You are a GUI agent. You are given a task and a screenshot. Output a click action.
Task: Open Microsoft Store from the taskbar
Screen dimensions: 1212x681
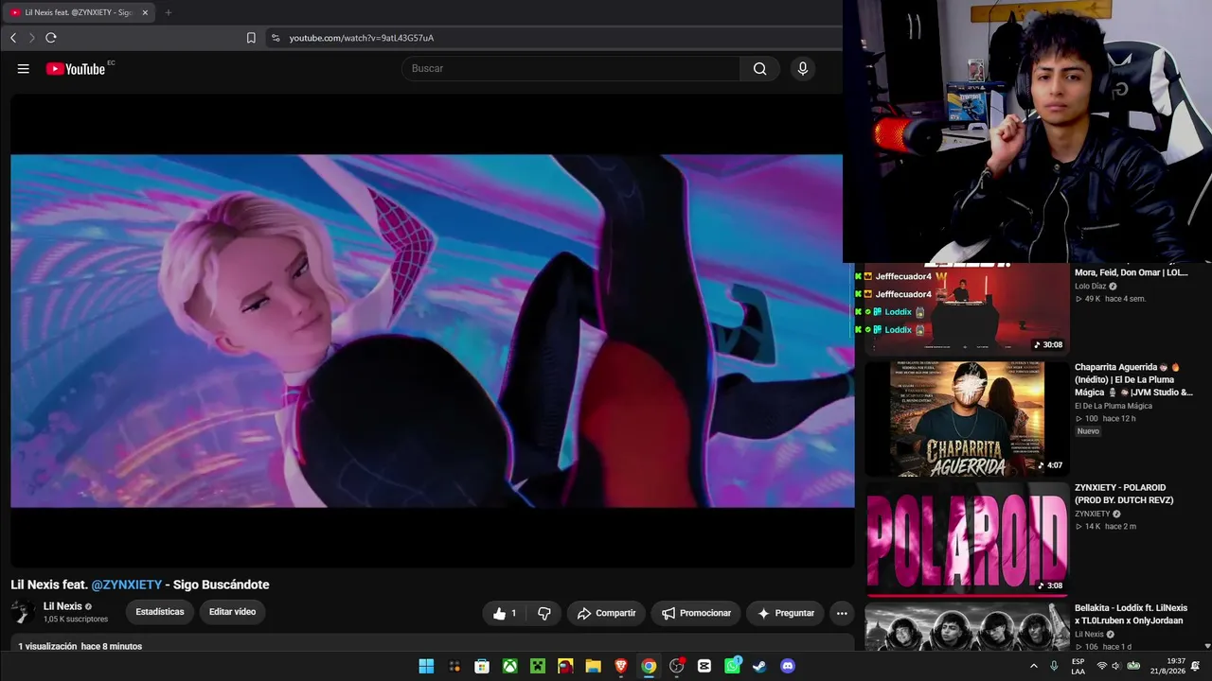click(482, 666)
